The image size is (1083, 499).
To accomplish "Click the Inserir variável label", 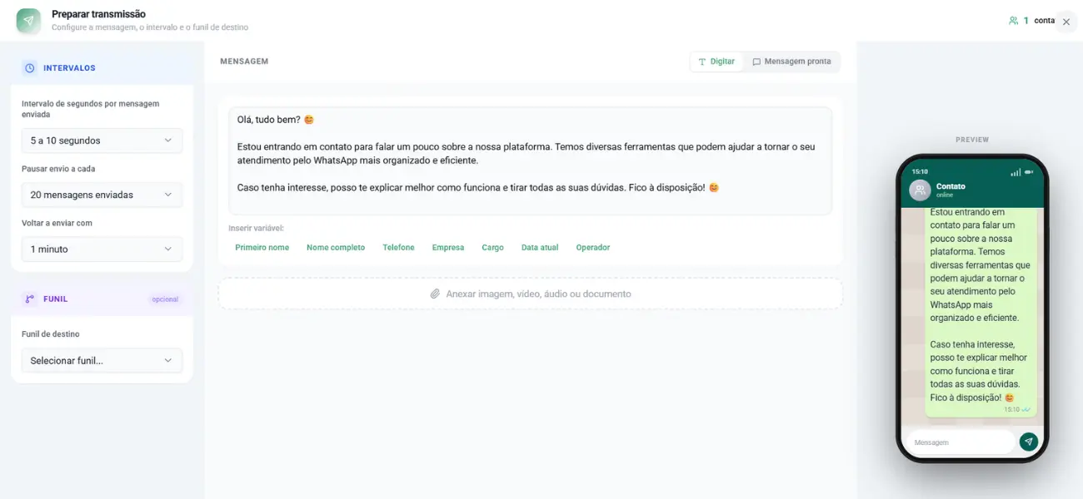I will 257,228.
